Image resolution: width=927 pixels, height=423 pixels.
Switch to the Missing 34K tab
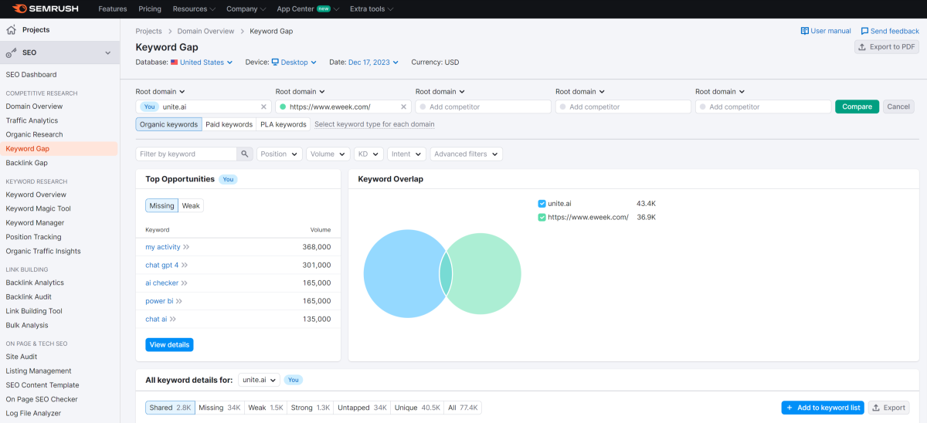coord(219,408)
